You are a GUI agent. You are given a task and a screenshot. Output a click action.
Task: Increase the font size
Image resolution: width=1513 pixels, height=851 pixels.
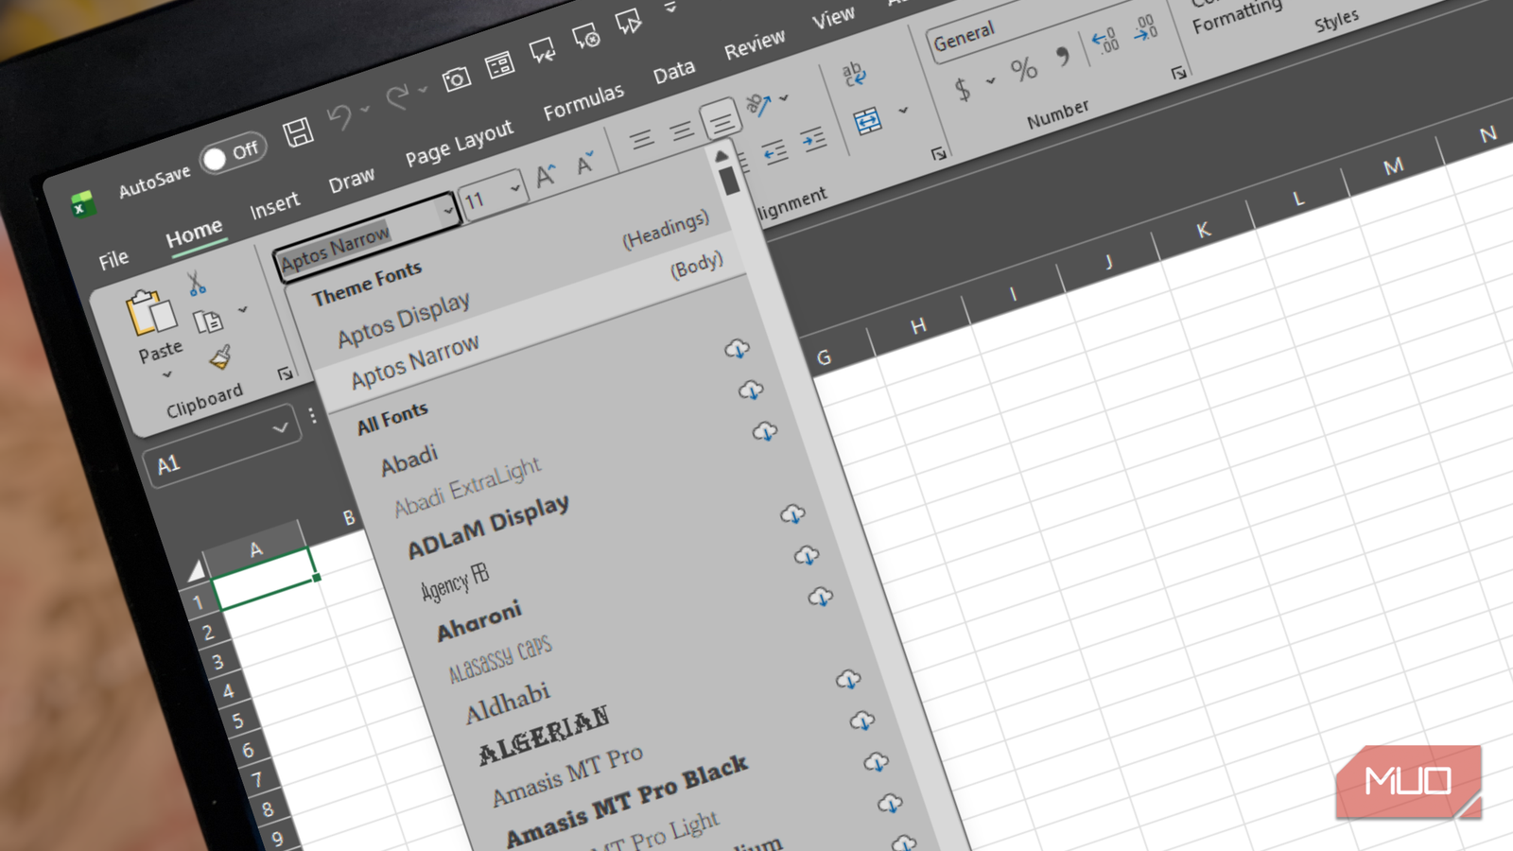[x=547, y=176]
